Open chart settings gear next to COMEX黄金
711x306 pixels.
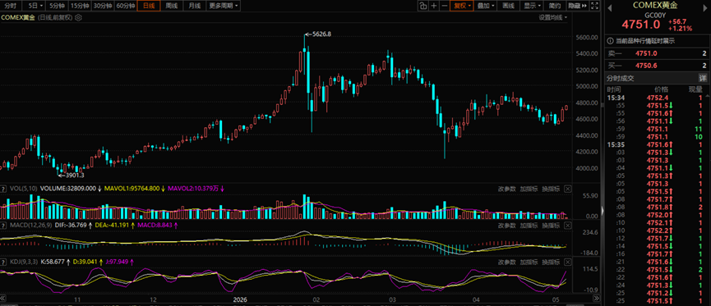(x=78, y=18)
